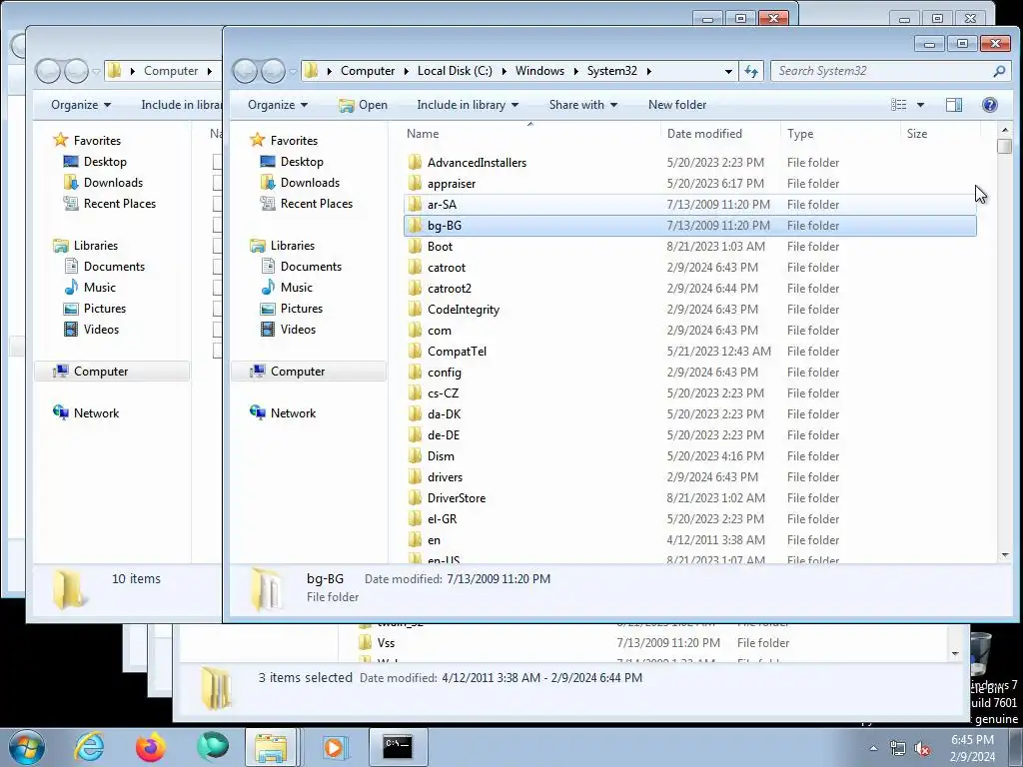This screenshot has height=767, width=1023.
Task: Click the search magnifier icon in Search System32
Action: coord(999,71)
